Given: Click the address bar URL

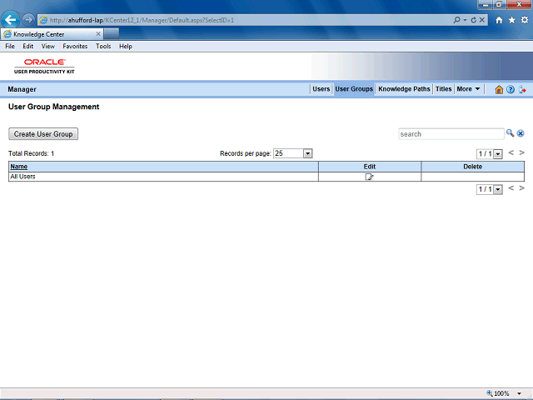Looking at the screenshot, I should tap(142, 20).
